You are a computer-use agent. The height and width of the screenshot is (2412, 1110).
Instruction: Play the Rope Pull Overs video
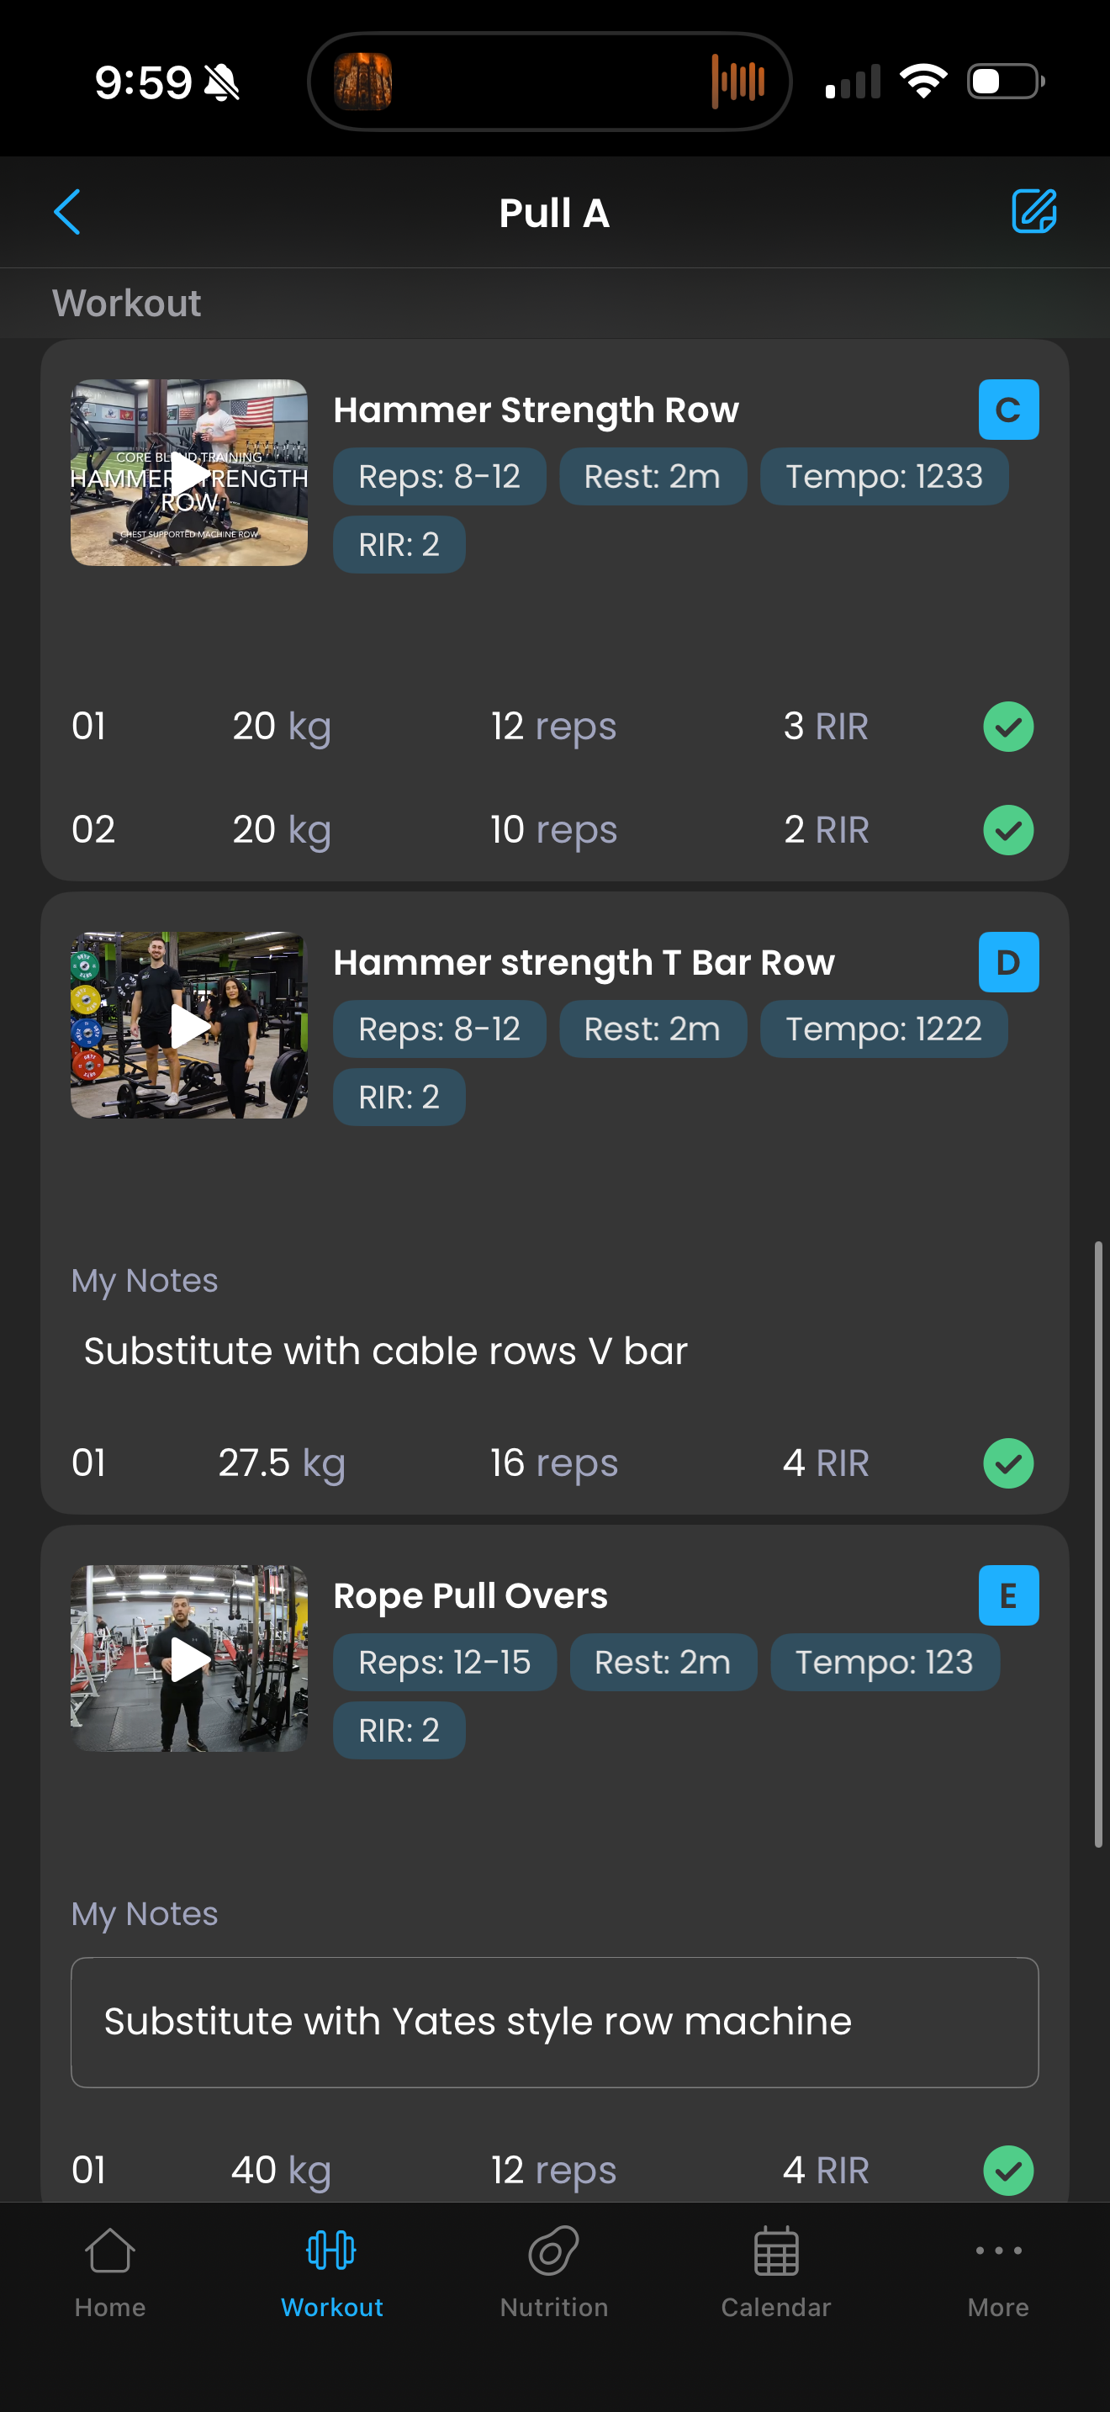coord(189,1659)
